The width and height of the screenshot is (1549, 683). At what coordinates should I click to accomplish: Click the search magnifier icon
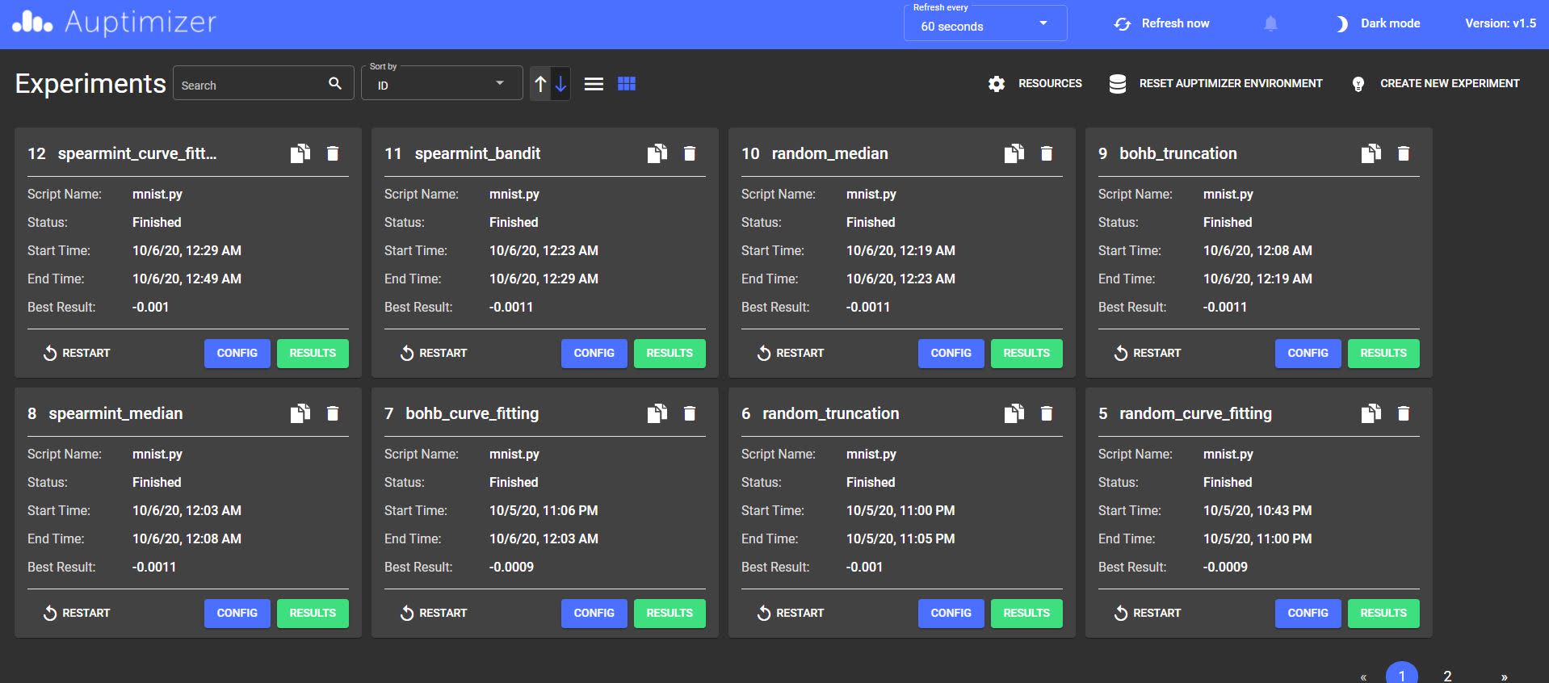tap(335, 83)
